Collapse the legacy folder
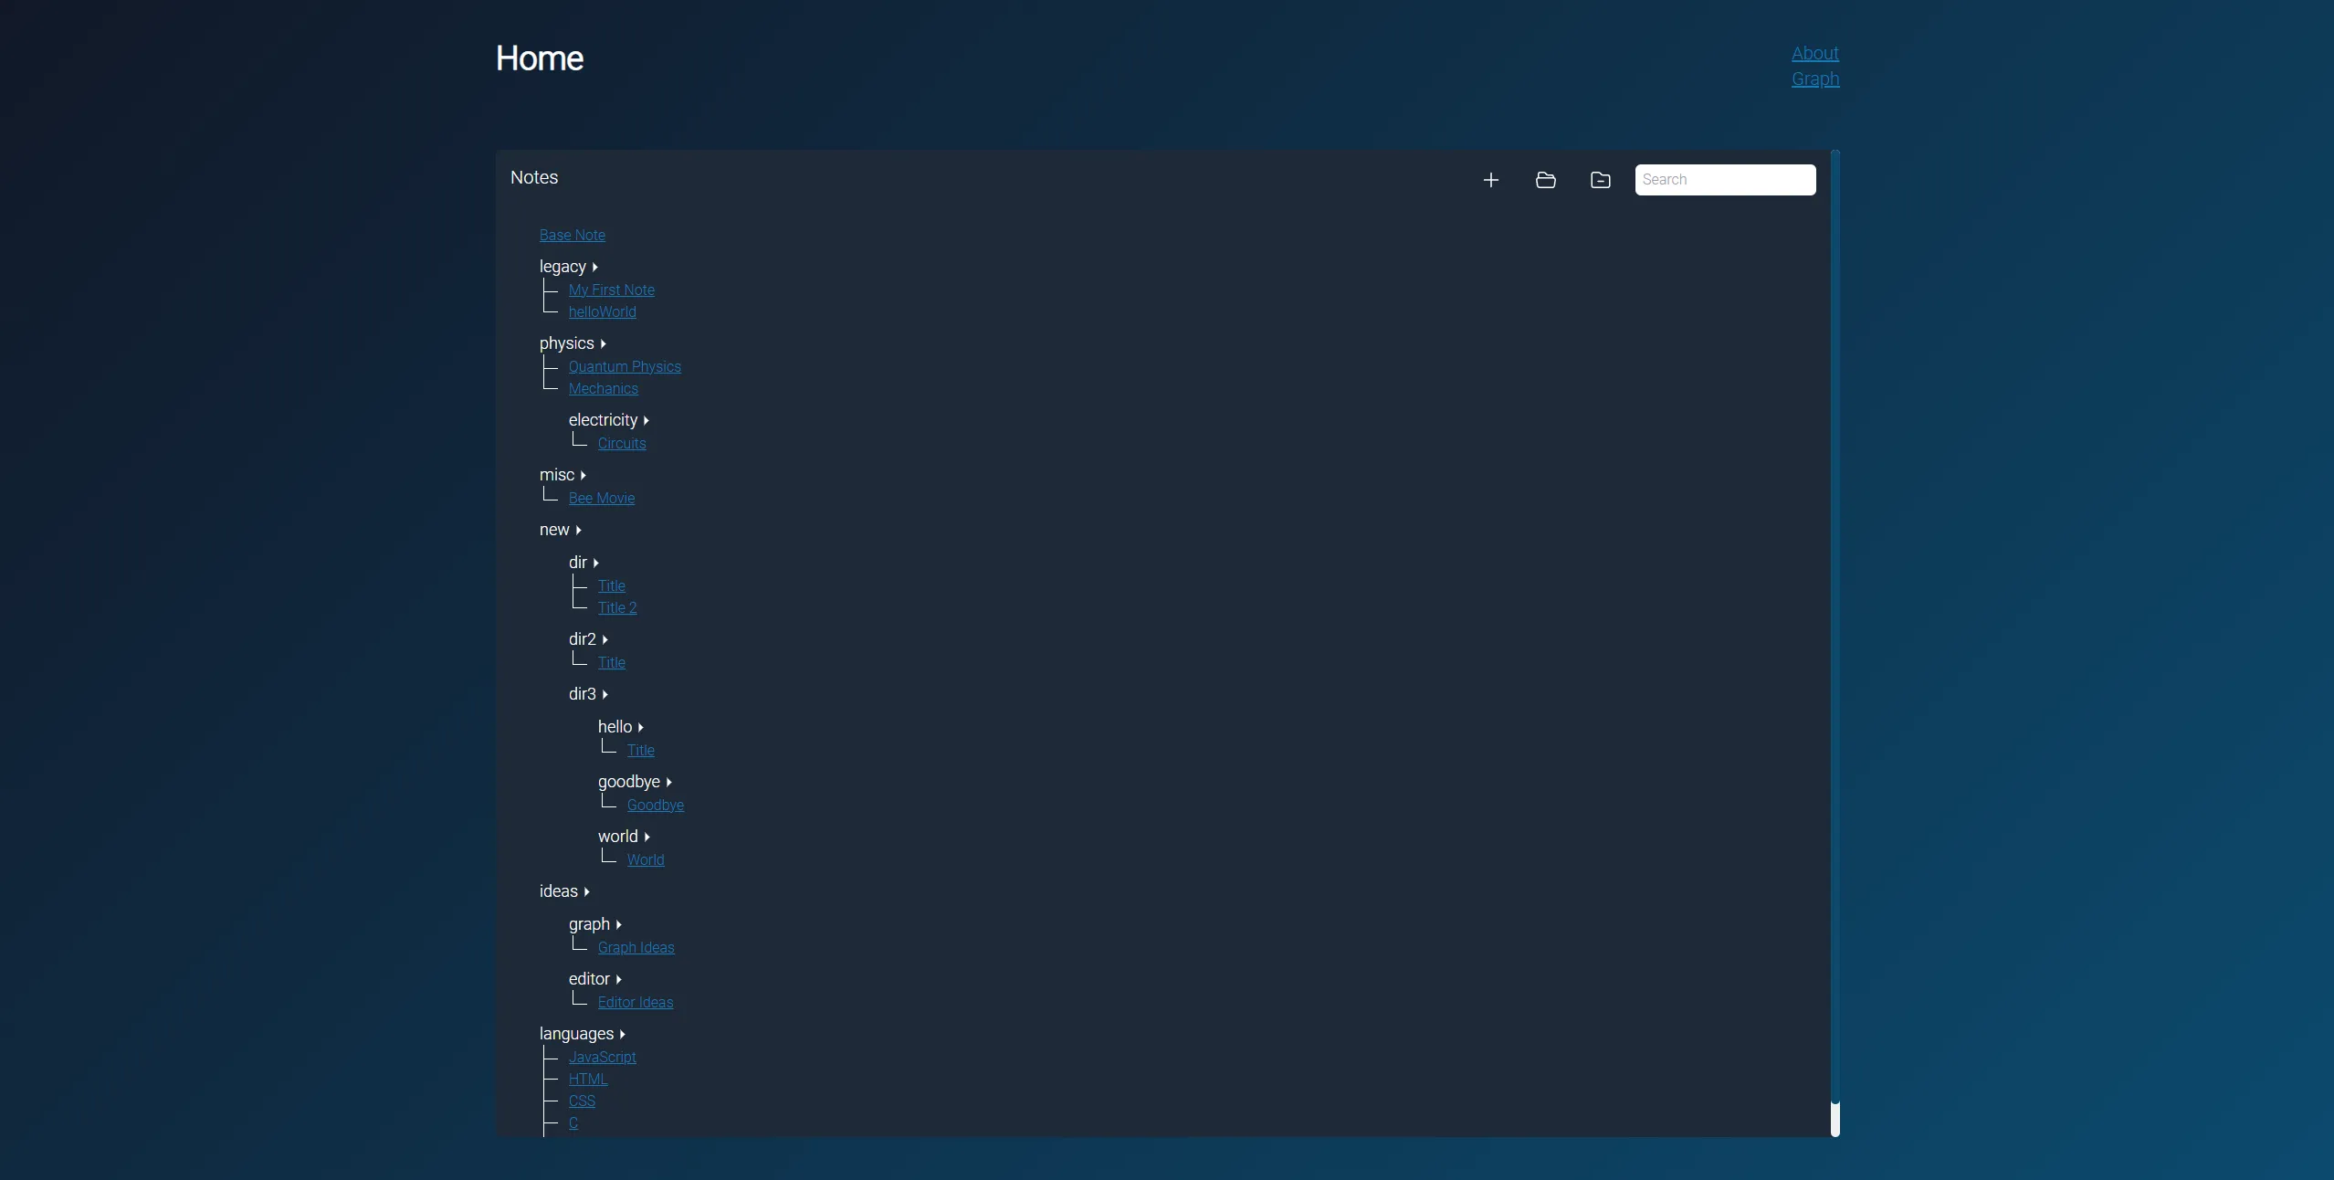The height and width of the screenshot is (1180, 2334). (x=594, y=267)
